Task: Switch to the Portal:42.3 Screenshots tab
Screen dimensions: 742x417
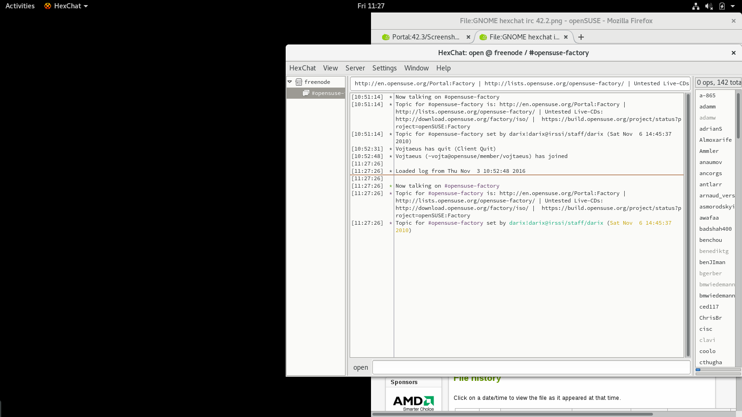Action: click(425, 37)
